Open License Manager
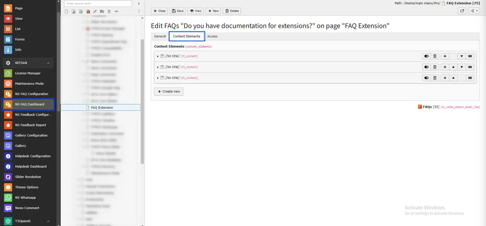486x226 pixels. [x=28, y=73]
